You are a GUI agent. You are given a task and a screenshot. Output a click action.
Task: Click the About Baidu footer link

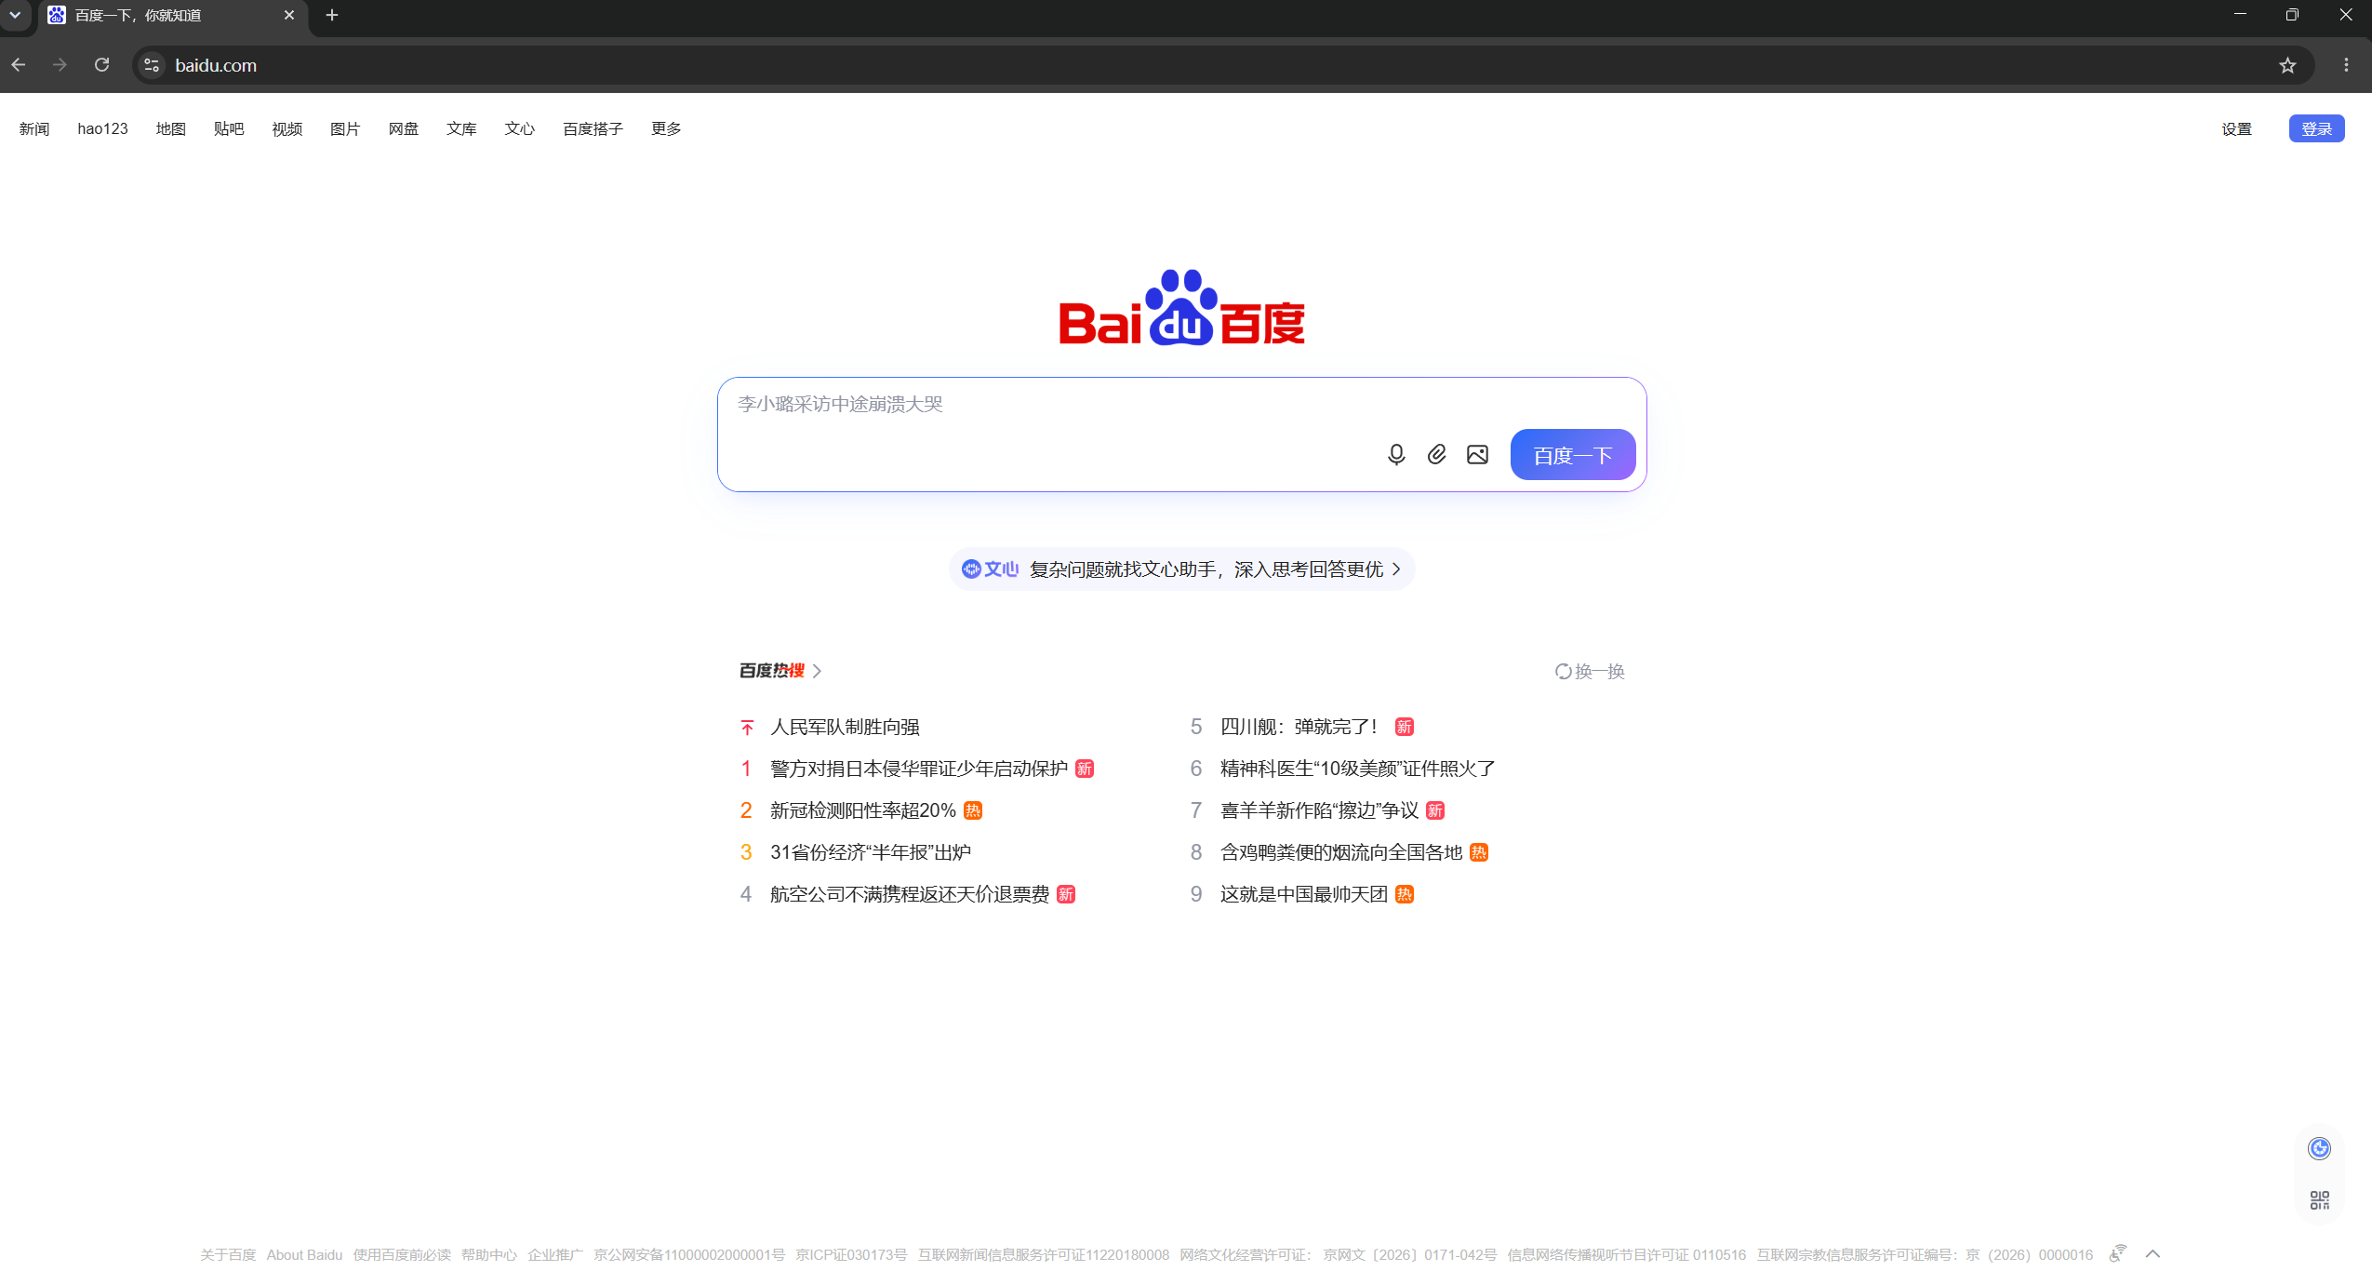(x=304, y=1254)
